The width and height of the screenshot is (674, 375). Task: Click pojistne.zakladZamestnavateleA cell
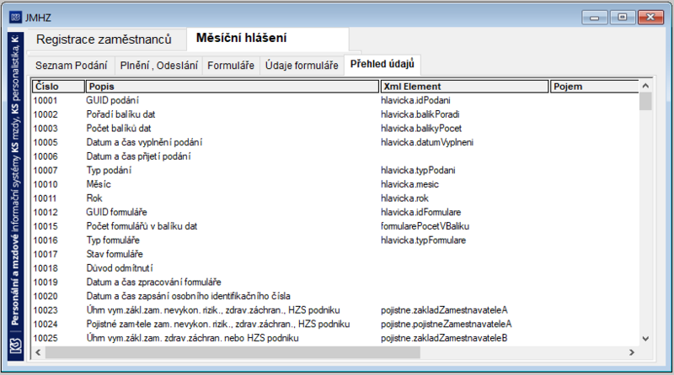(444, 310)
